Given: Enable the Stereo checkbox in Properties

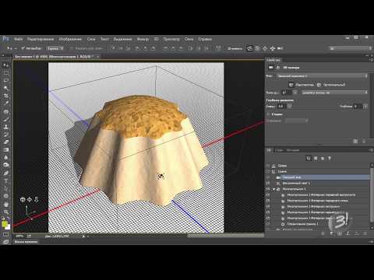Looking at the screenshot, I should point(269,114).
